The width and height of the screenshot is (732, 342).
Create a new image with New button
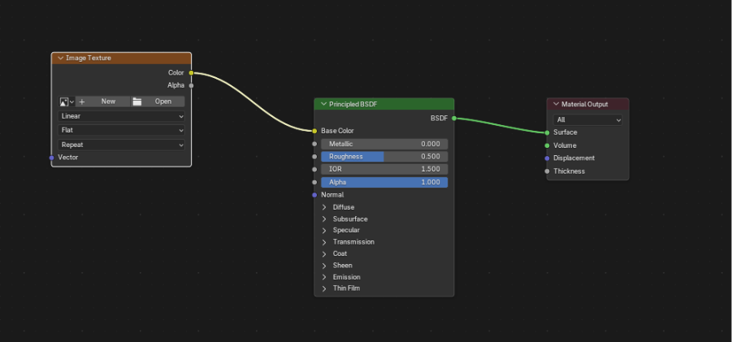click(102, 102)
